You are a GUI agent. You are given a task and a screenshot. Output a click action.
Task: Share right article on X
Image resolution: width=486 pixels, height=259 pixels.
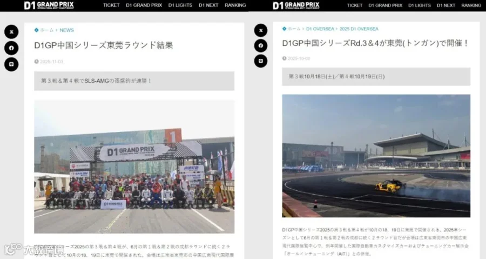[261, 30]
